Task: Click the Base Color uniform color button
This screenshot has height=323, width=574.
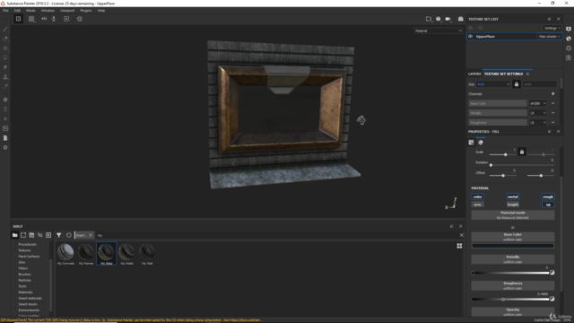Action: (512, 237)
